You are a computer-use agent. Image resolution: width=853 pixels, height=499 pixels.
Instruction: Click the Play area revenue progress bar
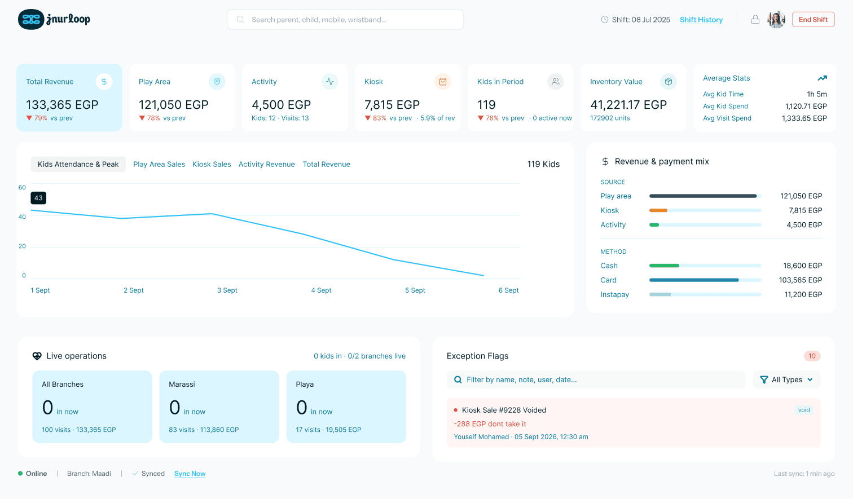705,196
